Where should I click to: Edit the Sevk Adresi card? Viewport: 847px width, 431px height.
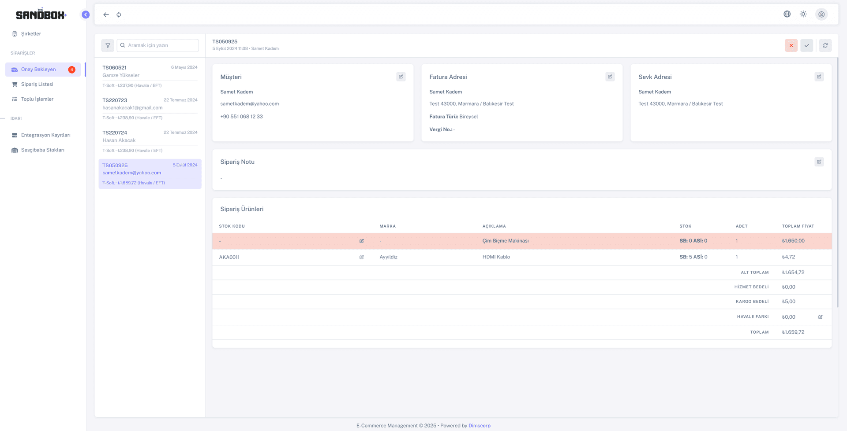[x=819, y=77]
